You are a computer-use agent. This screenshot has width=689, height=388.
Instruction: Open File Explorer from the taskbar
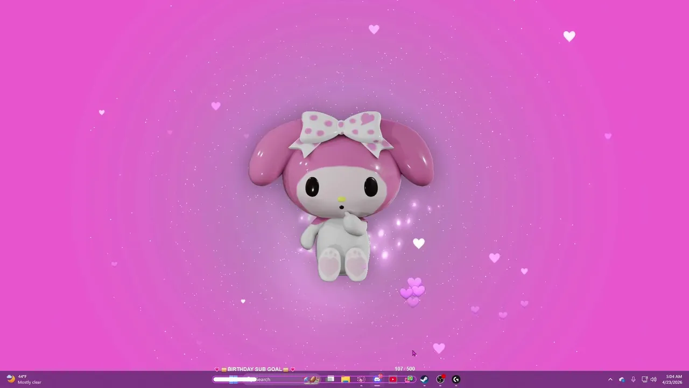click(346, 379)
